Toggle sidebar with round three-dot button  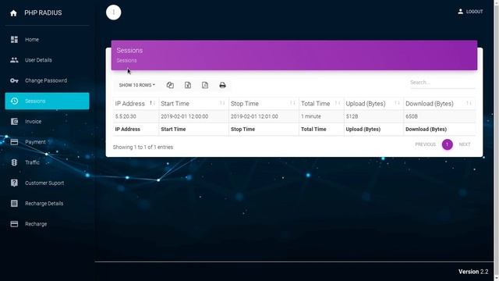[x=114, y=12]
